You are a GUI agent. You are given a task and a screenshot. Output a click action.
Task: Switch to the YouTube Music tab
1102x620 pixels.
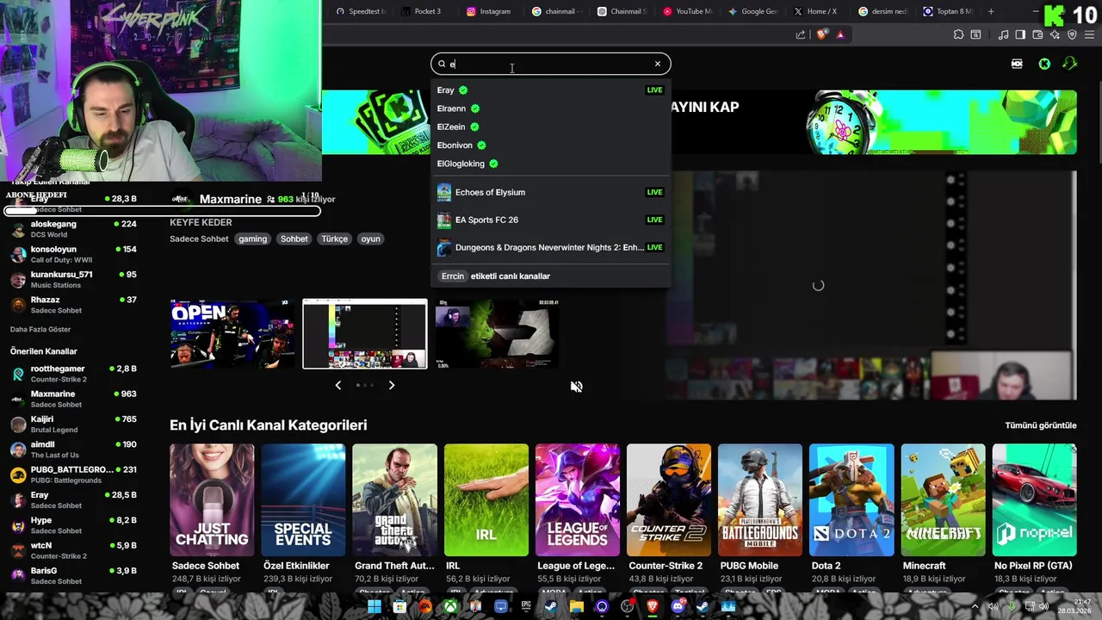pos(689,11)
